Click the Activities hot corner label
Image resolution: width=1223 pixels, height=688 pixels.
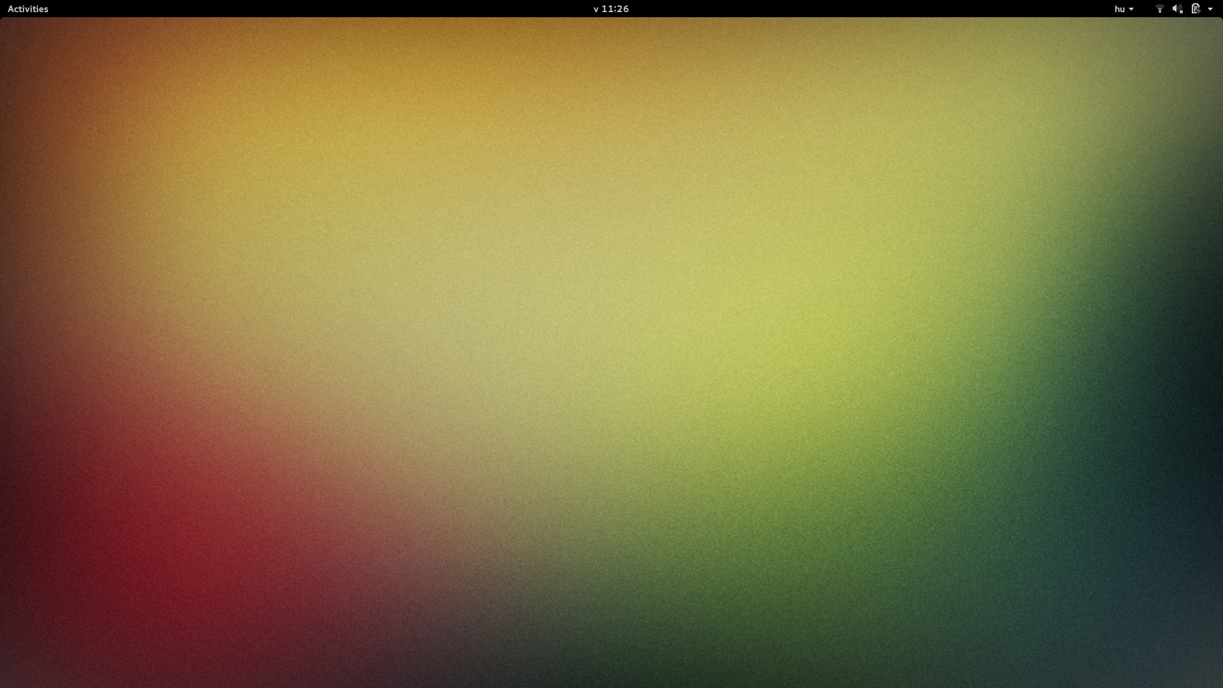(x=27, y=9)
